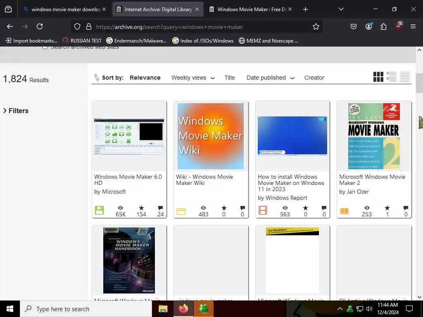Bookmark this page with the star icon

tap(316, 26)
